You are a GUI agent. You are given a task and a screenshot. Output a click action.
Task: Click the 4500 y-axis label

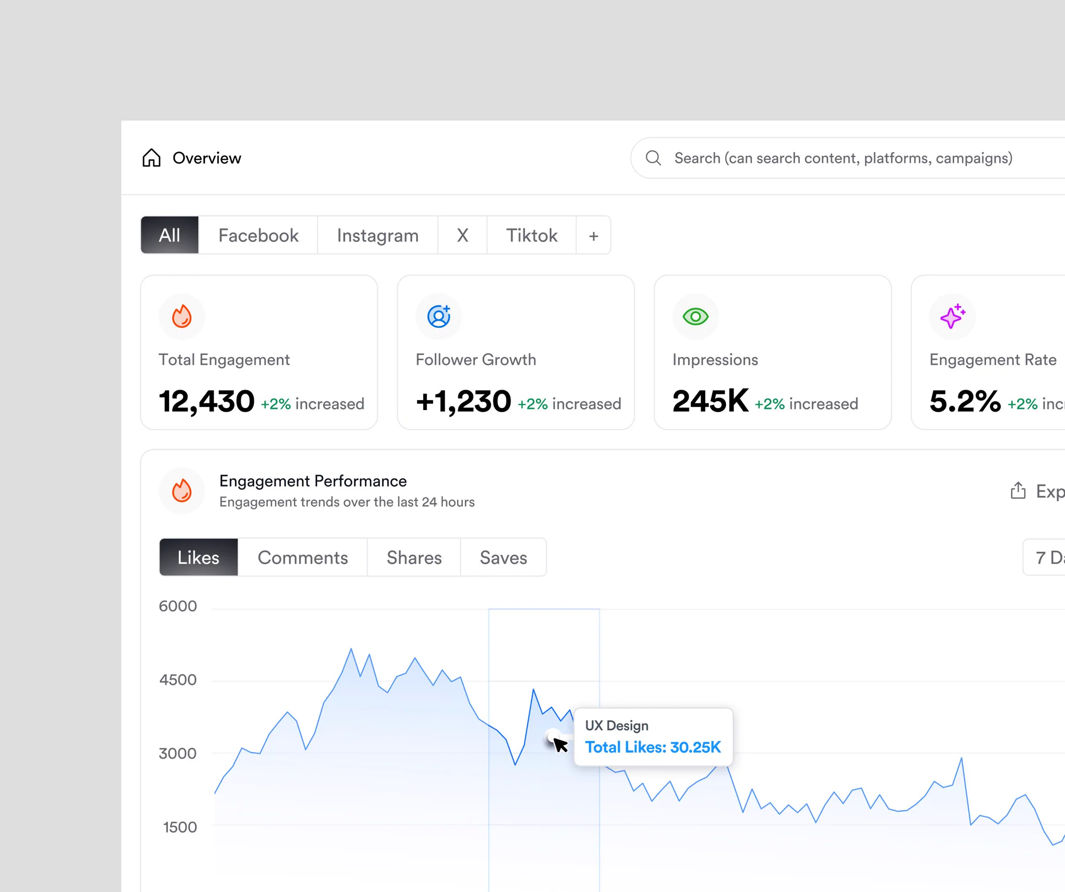coord(178,680)
